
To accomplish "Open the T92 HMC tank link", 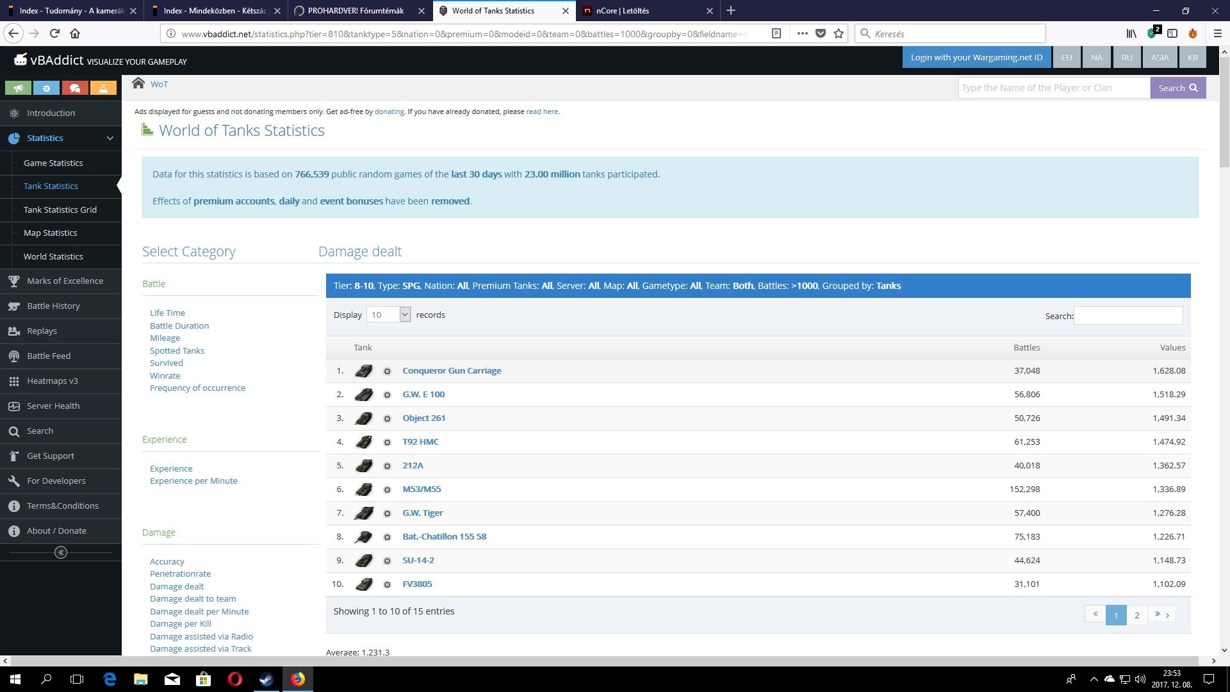I will (x=420, y=442).
